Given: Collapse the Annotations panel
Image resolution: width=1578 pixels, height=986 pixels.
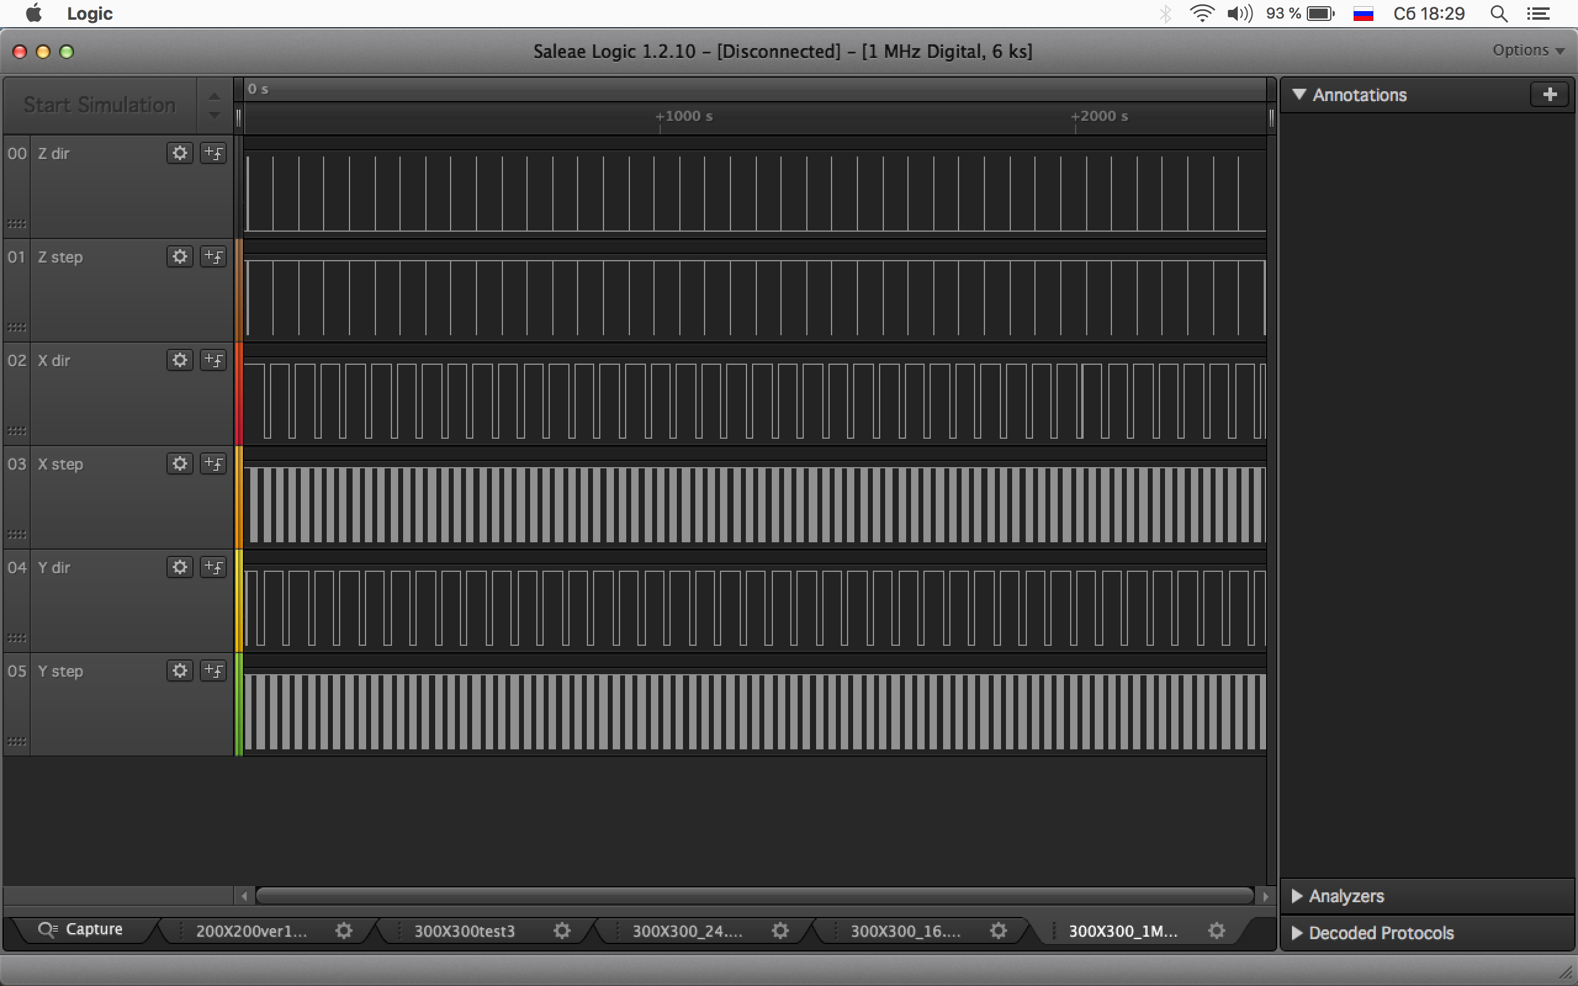Looking at the screenshot, I should (1299, 94).
